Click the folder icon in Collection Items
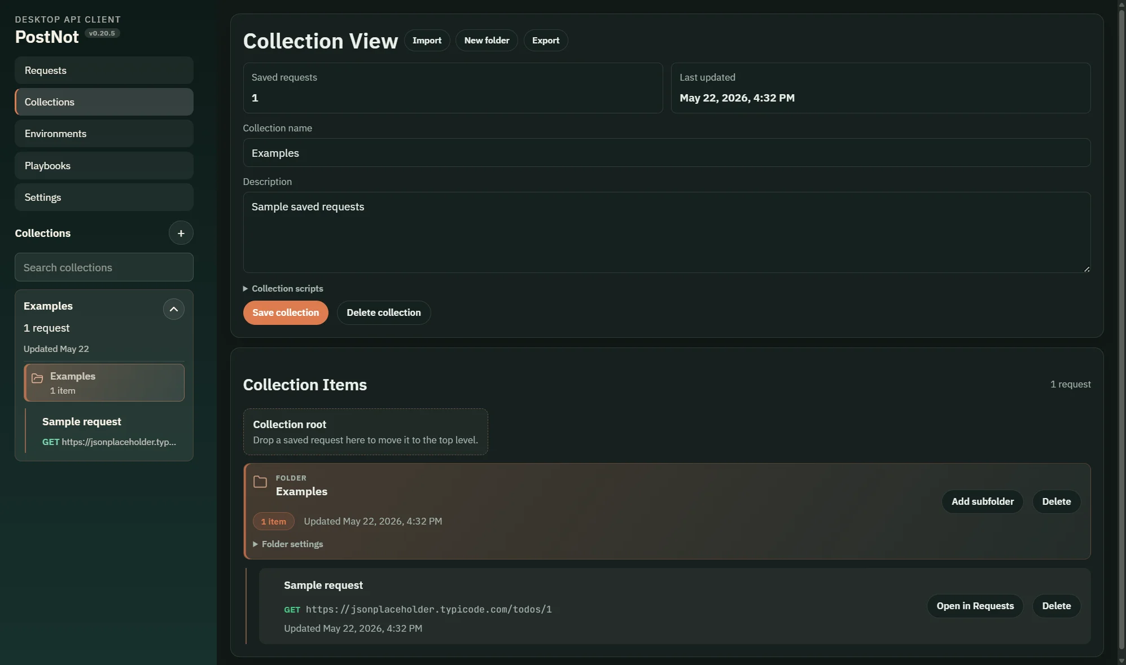This screenshot has width=1126, height=665. 260,482
